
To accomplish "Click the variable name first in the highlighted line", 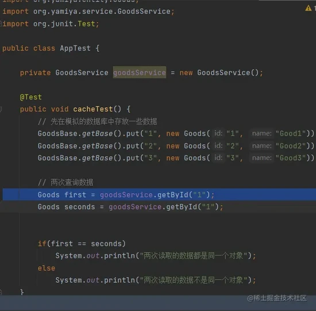I will click(75, 195).
